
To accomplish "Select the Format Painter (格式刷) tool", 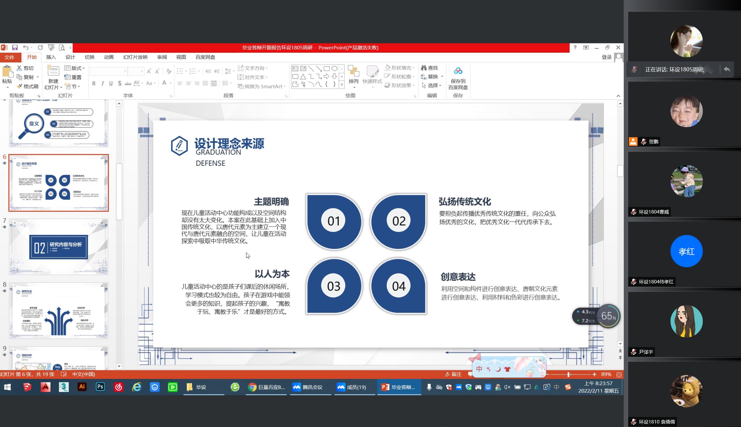I will 28,86.
